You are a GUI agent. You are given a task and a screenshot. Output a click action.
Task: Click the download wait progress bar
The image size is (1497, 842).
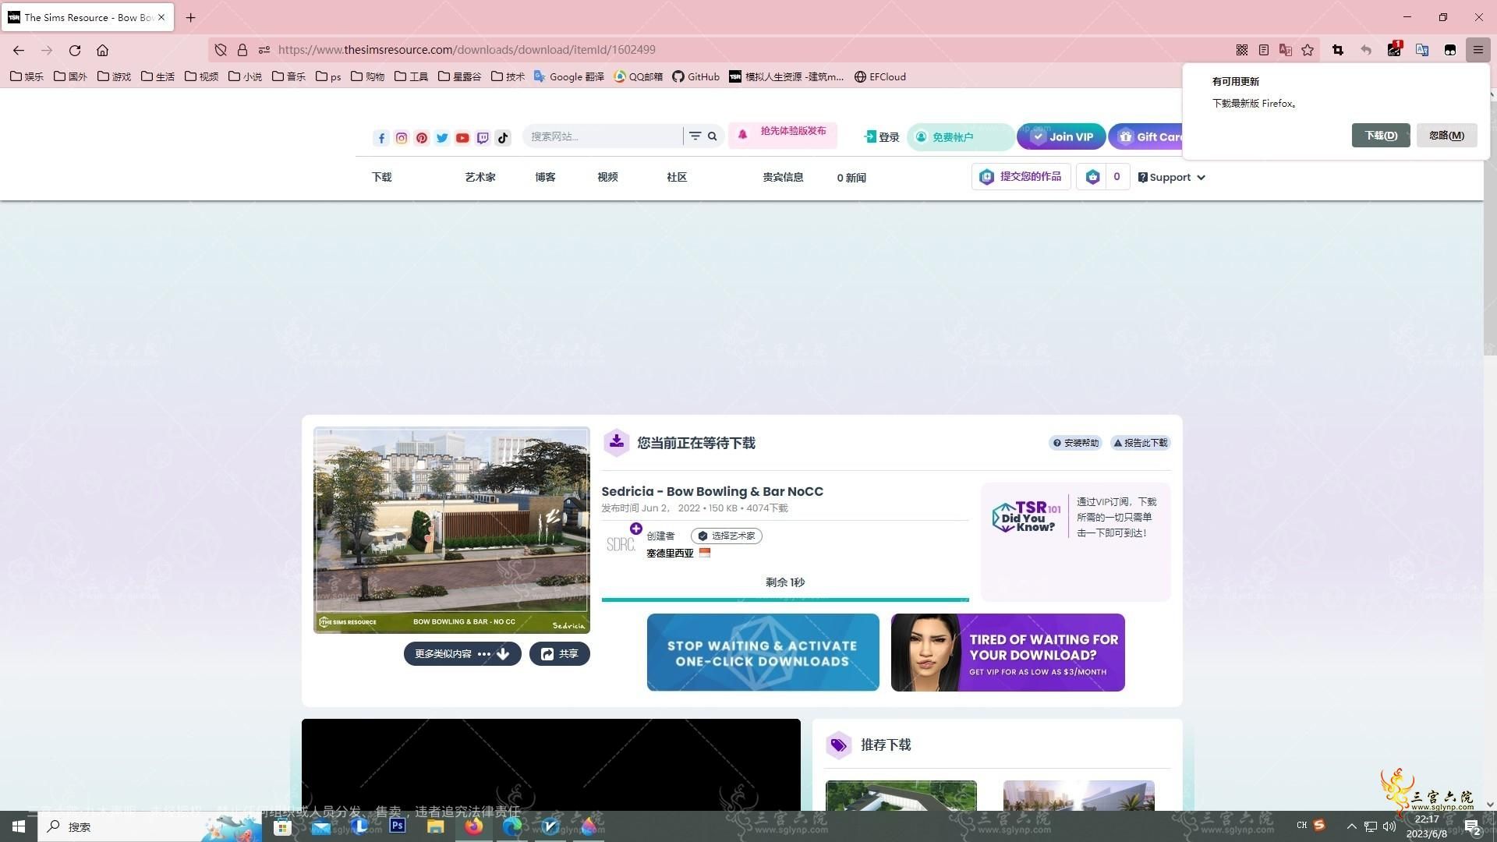(785, 600)
